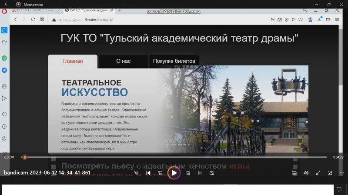Screen dimensions: 348x195
Task: Select the Главная tab on theater page
Action: [73, 61]
